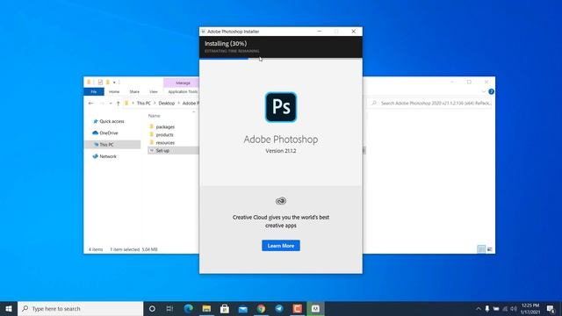Click Desktop in the address breadcrumb
Viewport: 562px width, 316px height.
coord(166,104)
